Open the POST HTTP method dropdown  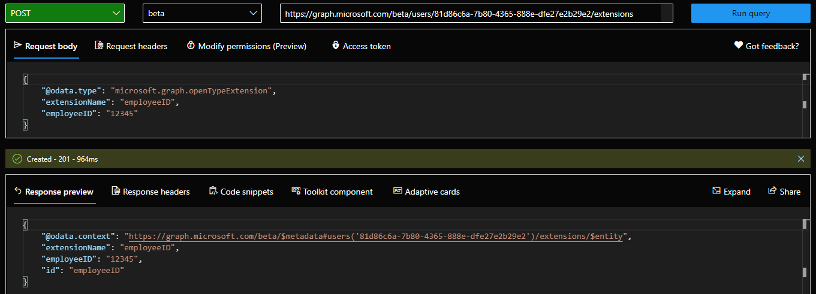pyautogui.click(x=65, y=13)
